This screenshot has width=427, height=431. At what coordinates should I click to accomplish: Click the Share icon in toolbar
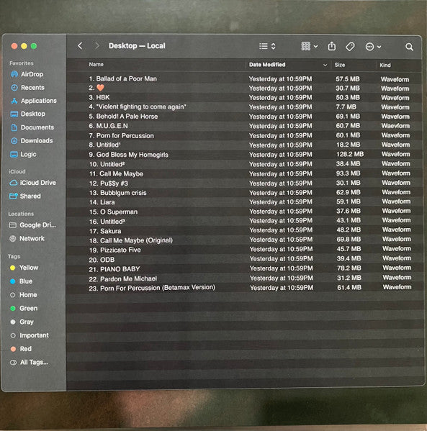(x=332, y=46)
